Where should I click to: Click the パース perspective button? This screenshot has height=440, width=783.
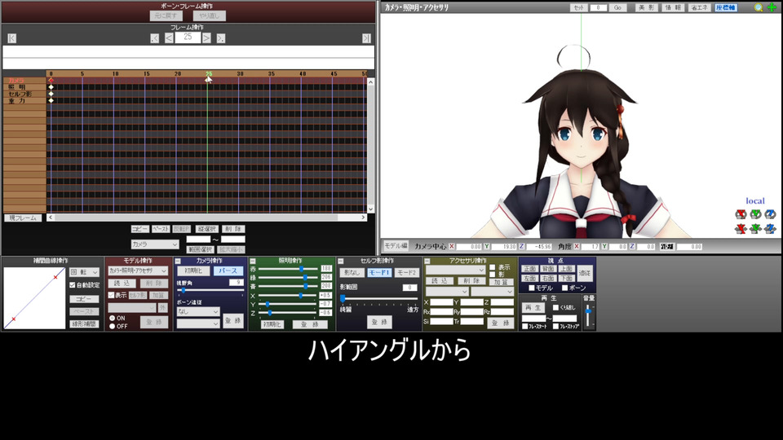[228, 271]
